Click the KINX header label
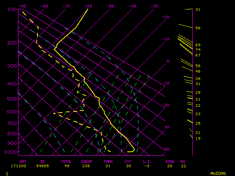This screenshot has width=235, height=176. (170, 161)
